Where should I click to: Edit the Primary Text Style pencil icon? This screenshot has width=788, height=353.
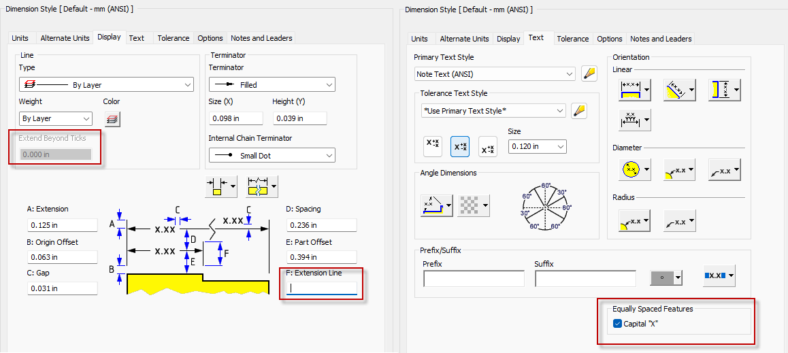(x=589, y=73)
